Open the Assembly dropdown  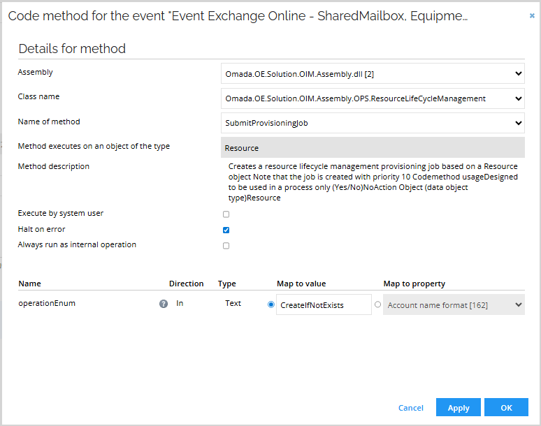(x=373, y=73)
